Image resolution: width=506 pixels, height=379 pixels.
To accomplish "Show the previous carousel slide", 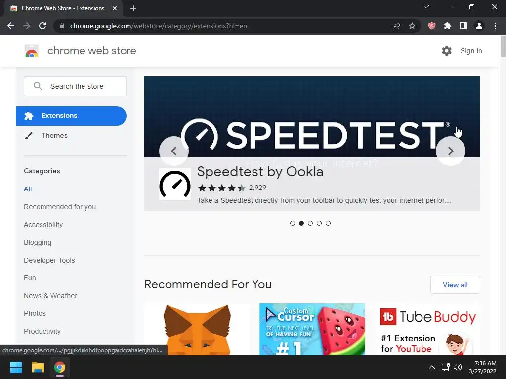I will (174, 151).
